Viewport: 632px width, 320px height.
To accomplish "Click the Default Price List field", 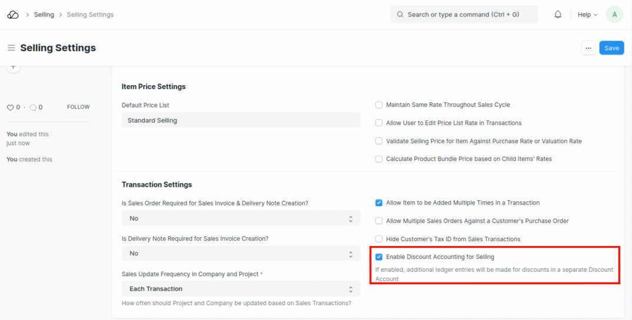I will tap(241, 120).
